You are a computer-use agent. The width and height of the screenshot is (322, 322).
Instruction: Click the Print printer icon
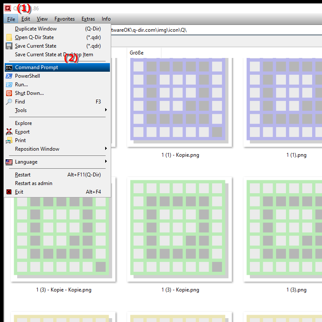pos(9,140)
